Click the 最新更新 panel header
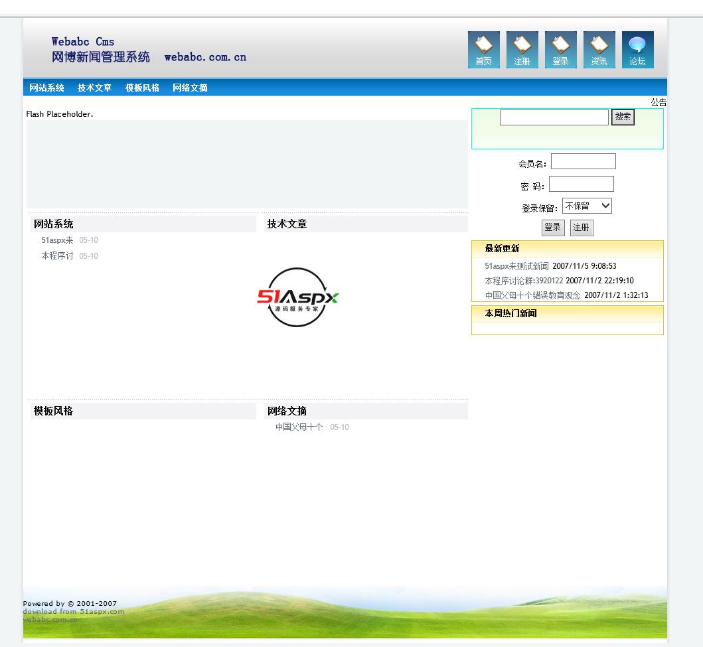Screen dimensions: 703x647 [x=502, y=249]
